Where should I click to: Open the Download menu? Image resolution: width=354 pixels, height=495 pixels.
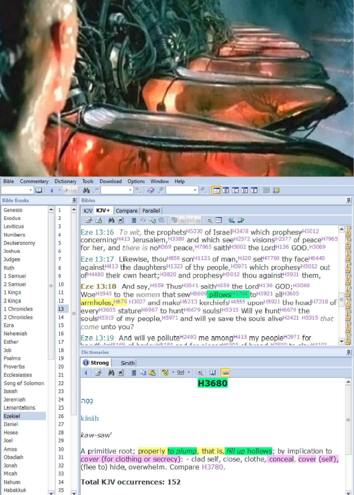point(110,181)
